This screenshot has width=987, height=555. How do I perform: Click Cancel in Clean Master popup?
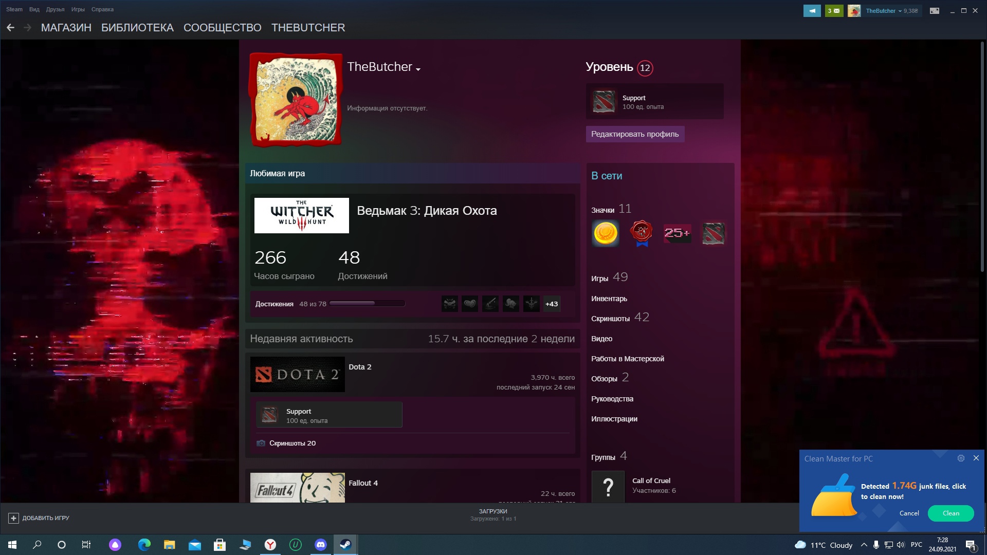[x=909, y=513]
